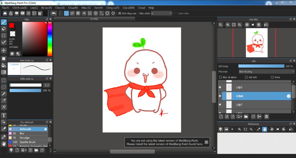Expand the add-layer dropdown arrow
Viewport: 296px width, 158px height.
point(241,116)
